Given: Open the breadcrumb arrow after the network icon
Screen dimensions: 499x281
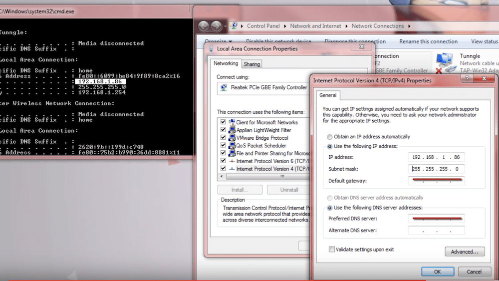Looking at the screenshot, I should click(x=242, y=26).
